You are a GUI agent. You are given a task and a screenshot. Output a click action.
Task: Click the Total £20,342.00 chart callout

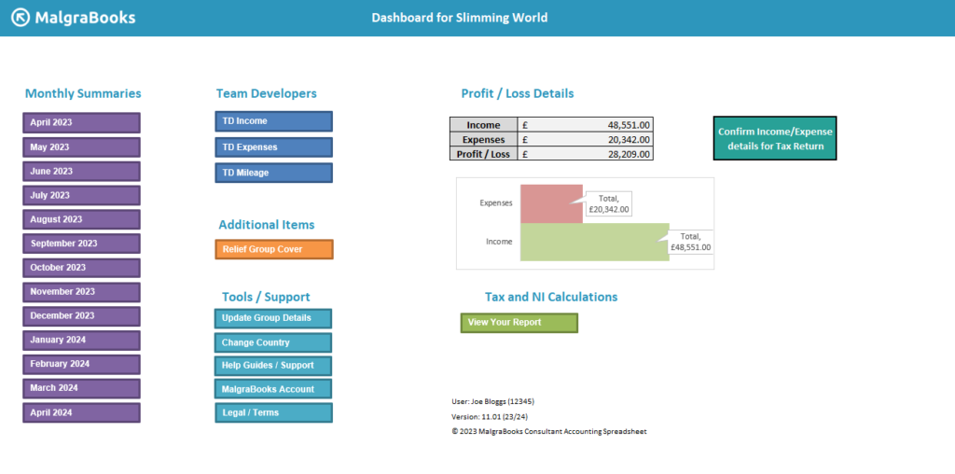[x=608, y=203]
